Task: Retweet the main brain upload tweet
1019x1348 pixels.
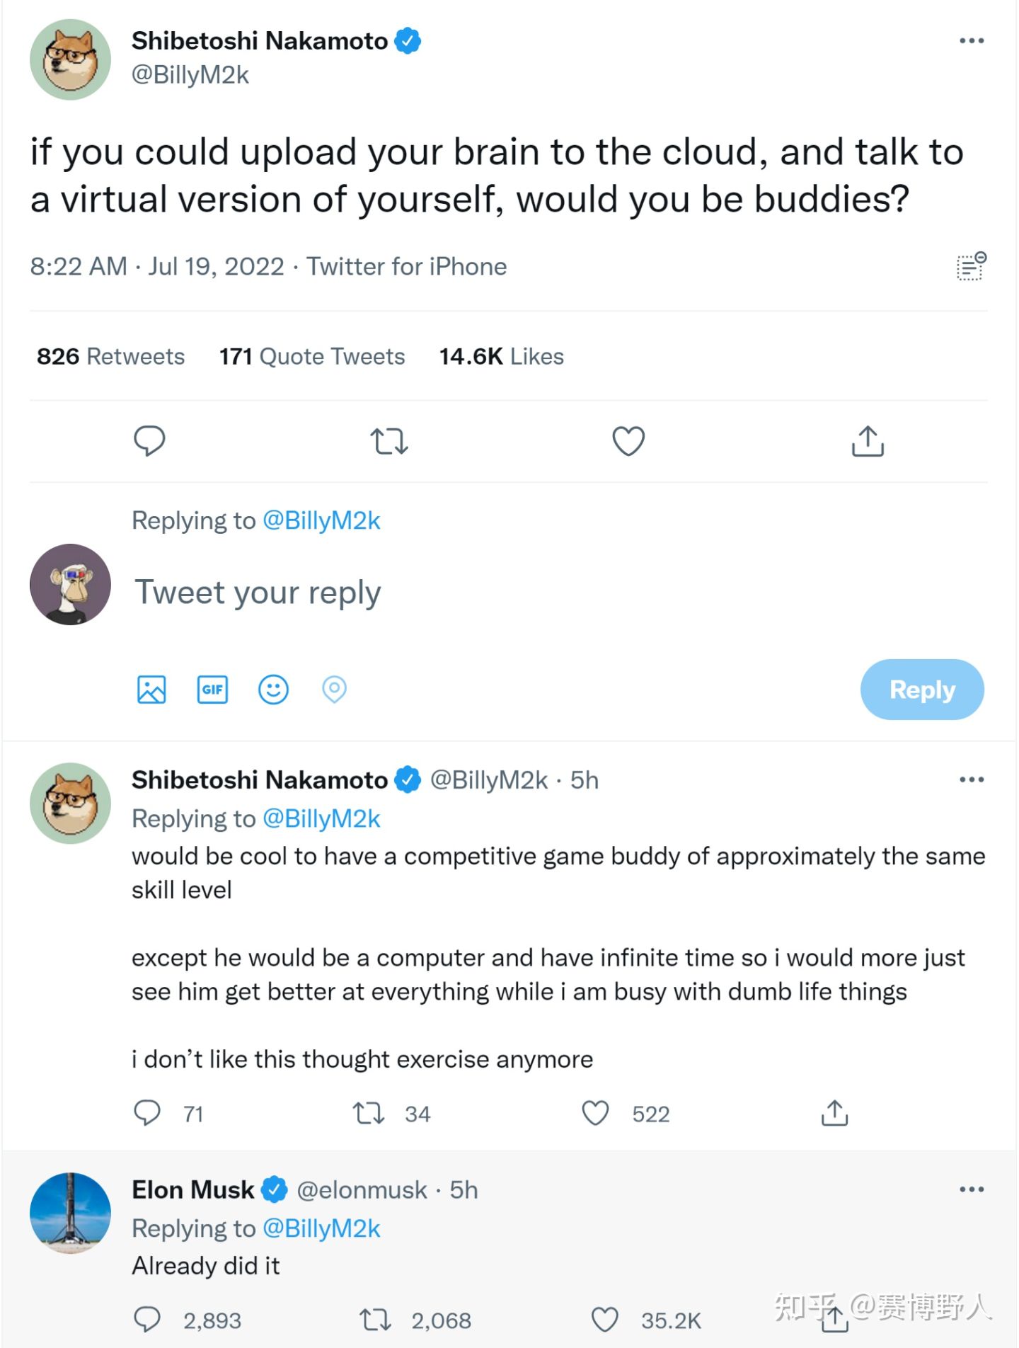Action: point(388,440)
